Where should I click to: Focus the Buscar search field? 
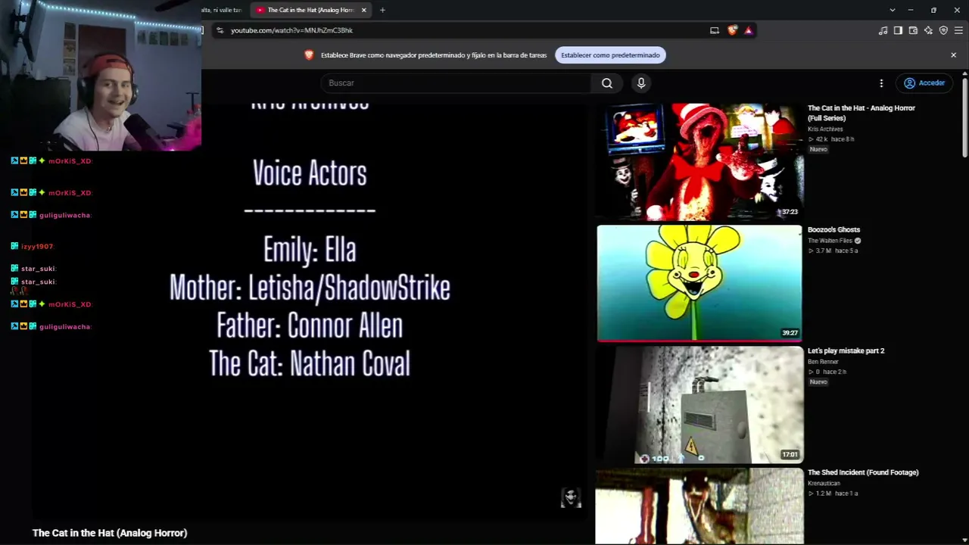456,83
